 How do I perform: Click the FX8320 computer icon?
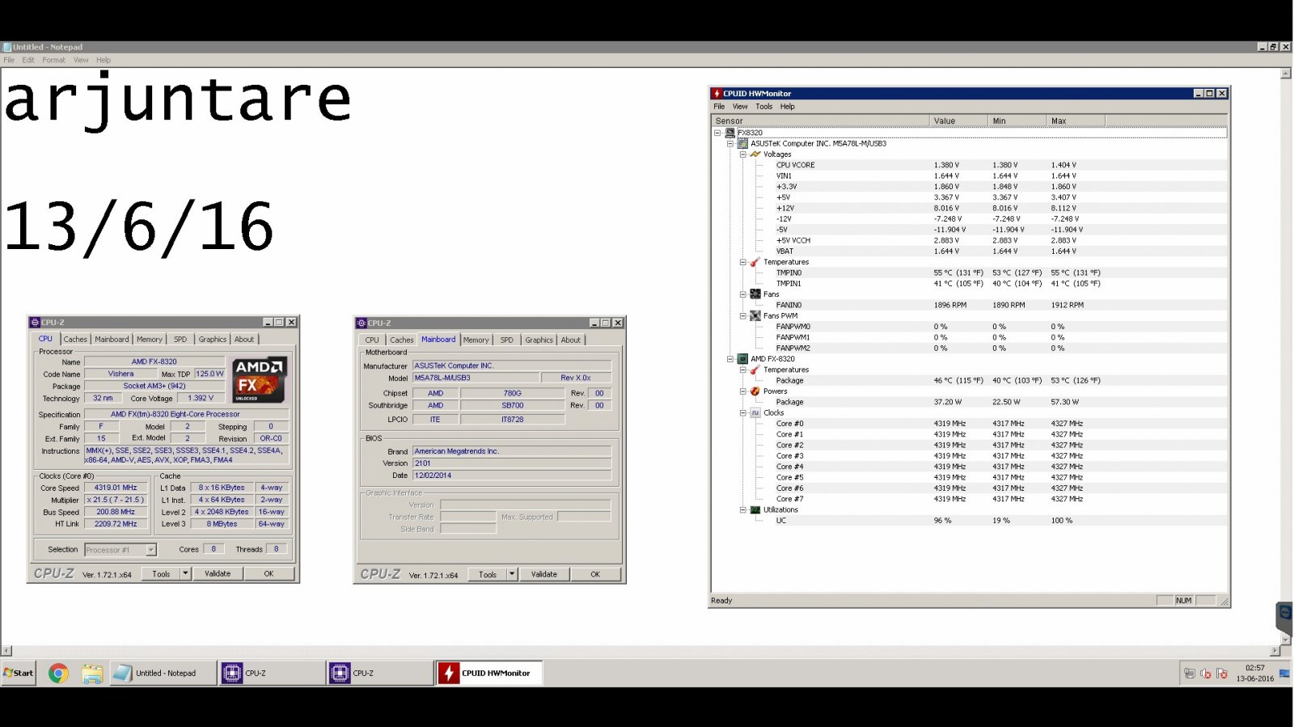click(729, 133)
